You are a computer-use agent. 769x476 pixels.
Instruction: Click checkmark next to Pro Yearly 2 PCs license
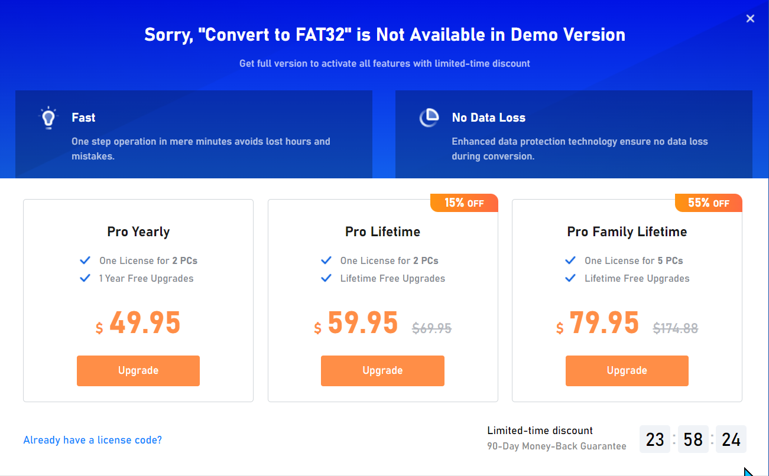(x=85, y=260)
